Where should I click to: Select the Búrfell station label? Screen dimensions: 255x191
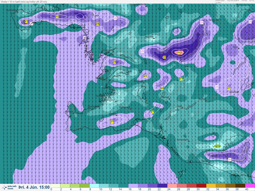click(202, 99)
